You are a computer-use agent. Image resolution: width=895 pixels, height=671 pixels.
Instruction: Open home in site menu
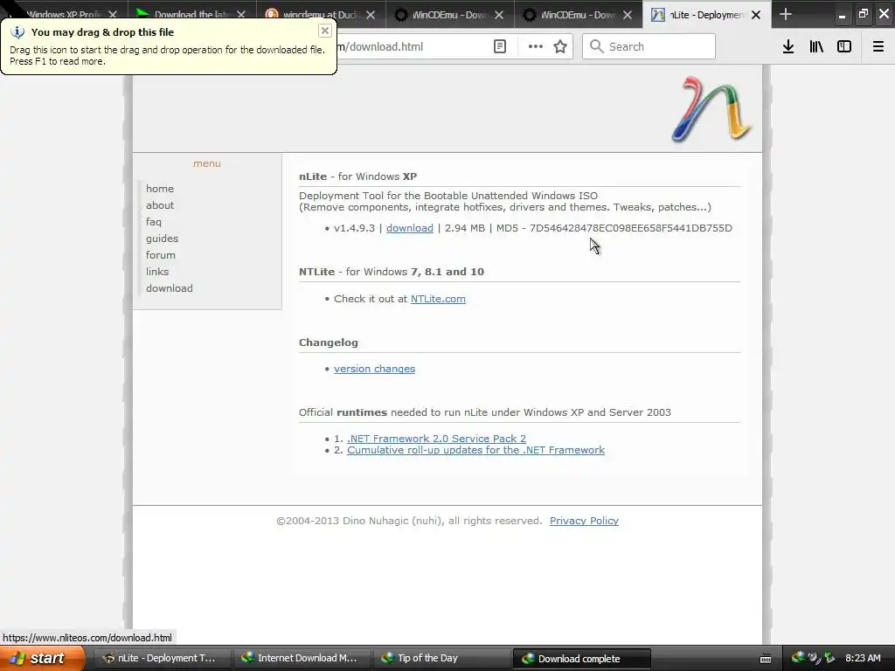(x=160, y=189)
